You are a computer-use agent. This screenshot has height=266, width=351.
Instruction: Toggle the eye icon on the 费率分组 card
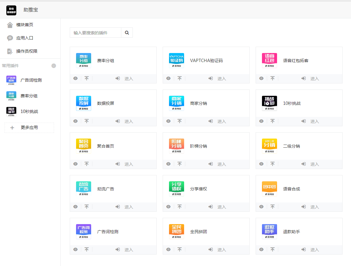75,78
